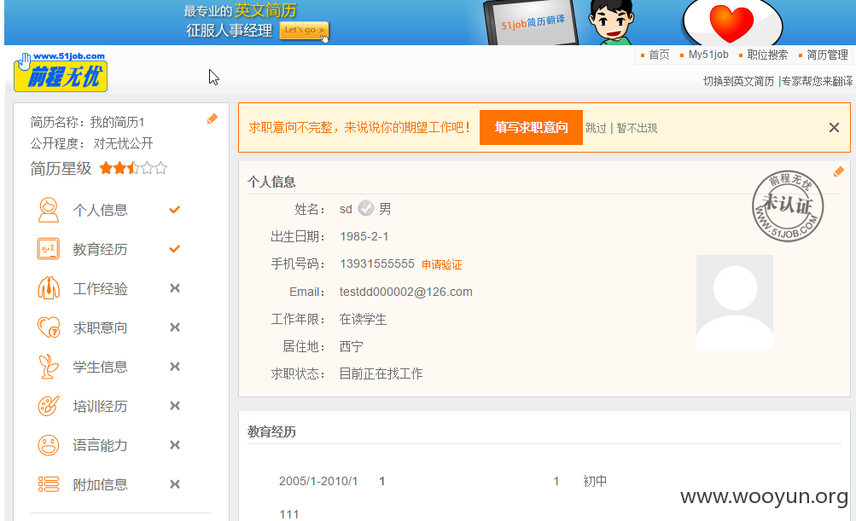Edit 个人信息 section with the pencil icon
Screen dimensions: 856x521
point(839,171)
